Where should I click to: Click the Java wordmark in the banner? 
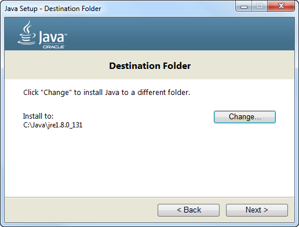tap(53, 37)
